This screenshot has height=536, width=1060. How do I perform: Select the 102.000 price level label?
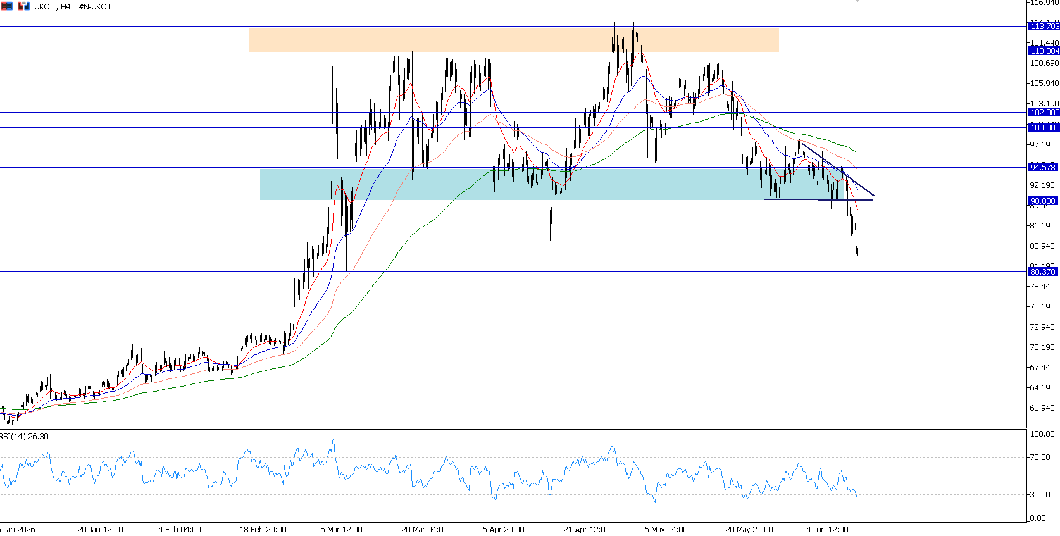point(1044,112)
